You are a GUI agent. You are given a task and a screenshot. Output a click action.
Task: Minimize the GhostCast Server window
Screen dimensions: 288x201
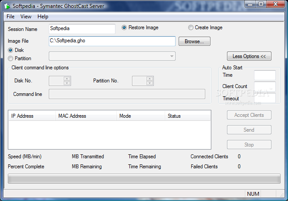[250, 4]
